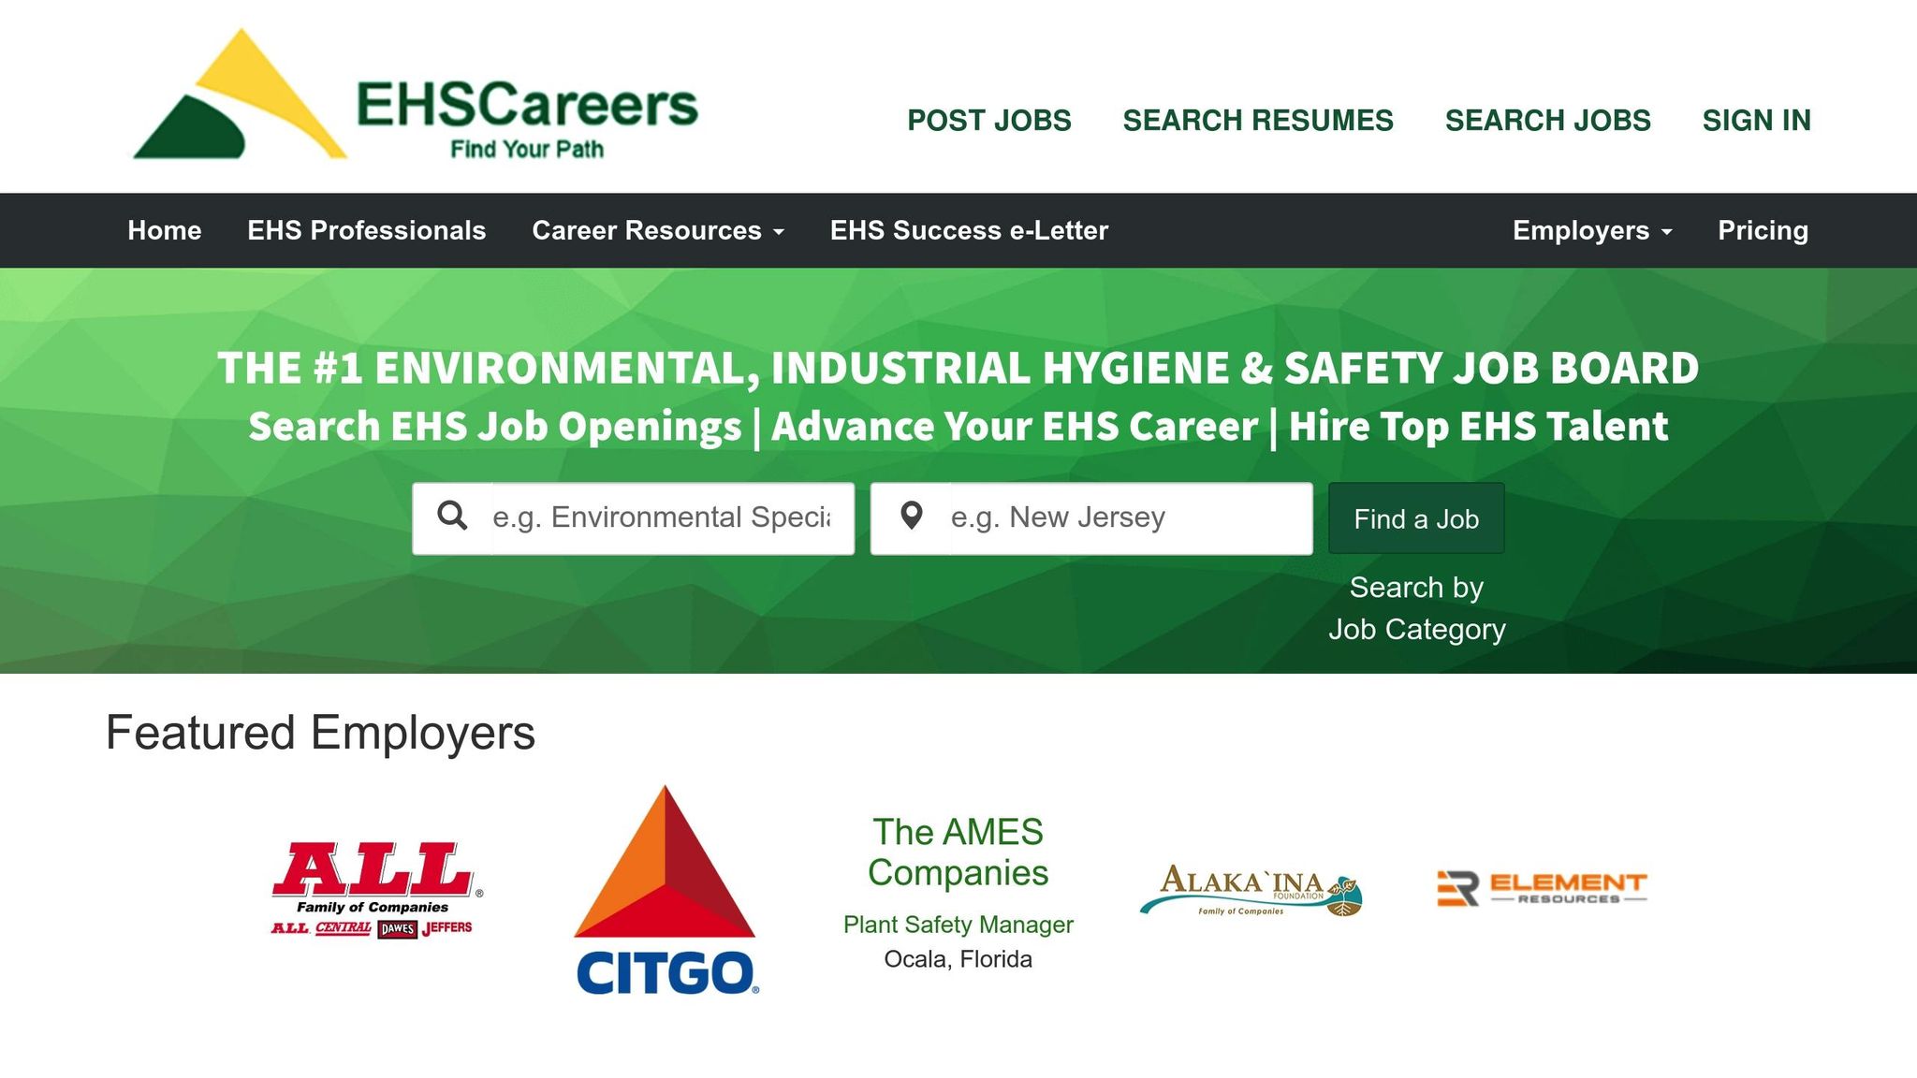The width and height of the screenshot is (1917, 1078).
Task: Click the magnifying glass search icon
Action: pyautogui.click(x=453, y=516)
